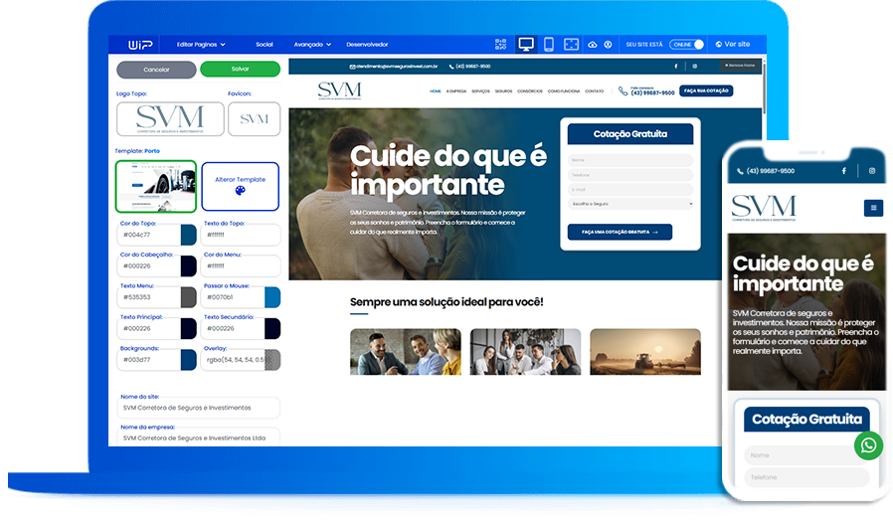
Task: Switch to desktop preview mode
Action: 526,45
